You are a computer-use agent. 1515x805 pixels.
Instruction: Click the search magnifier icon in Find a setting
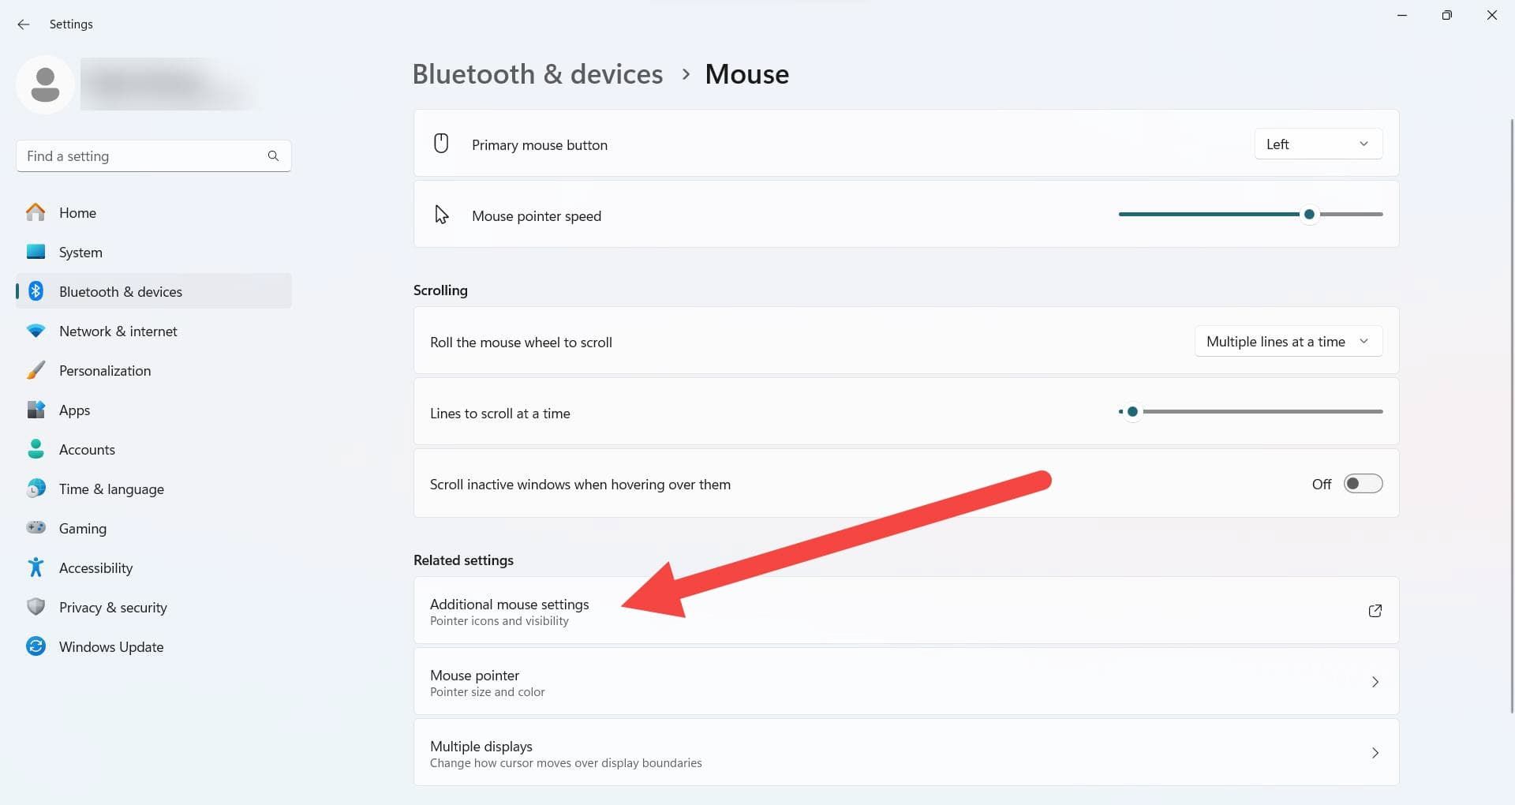(x=273, y=156)
